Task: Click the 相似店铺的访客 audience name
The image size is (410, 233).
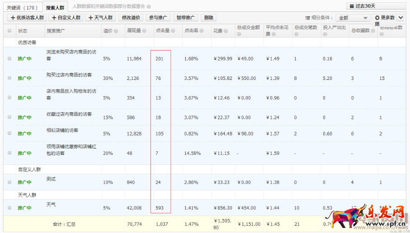Action: point(62,130)
